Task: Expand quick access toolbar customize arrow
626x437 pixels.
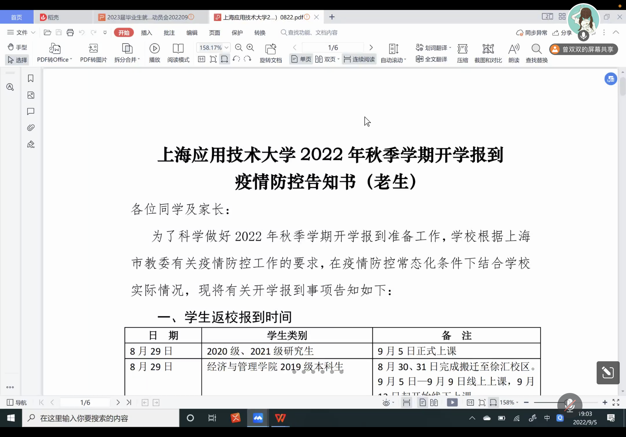Action: [x=105, y=33]
